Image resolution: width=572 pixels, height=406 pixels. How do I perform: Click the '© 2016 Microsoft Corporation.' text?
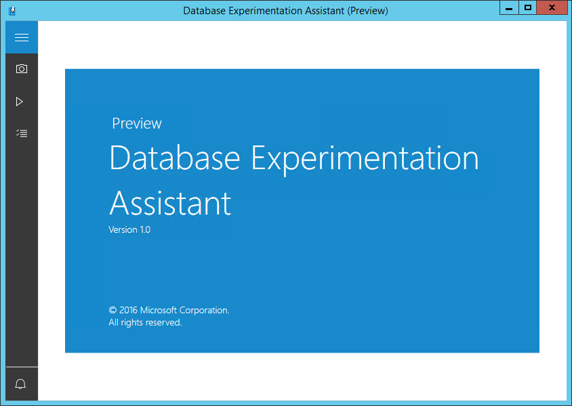[169, 310]
